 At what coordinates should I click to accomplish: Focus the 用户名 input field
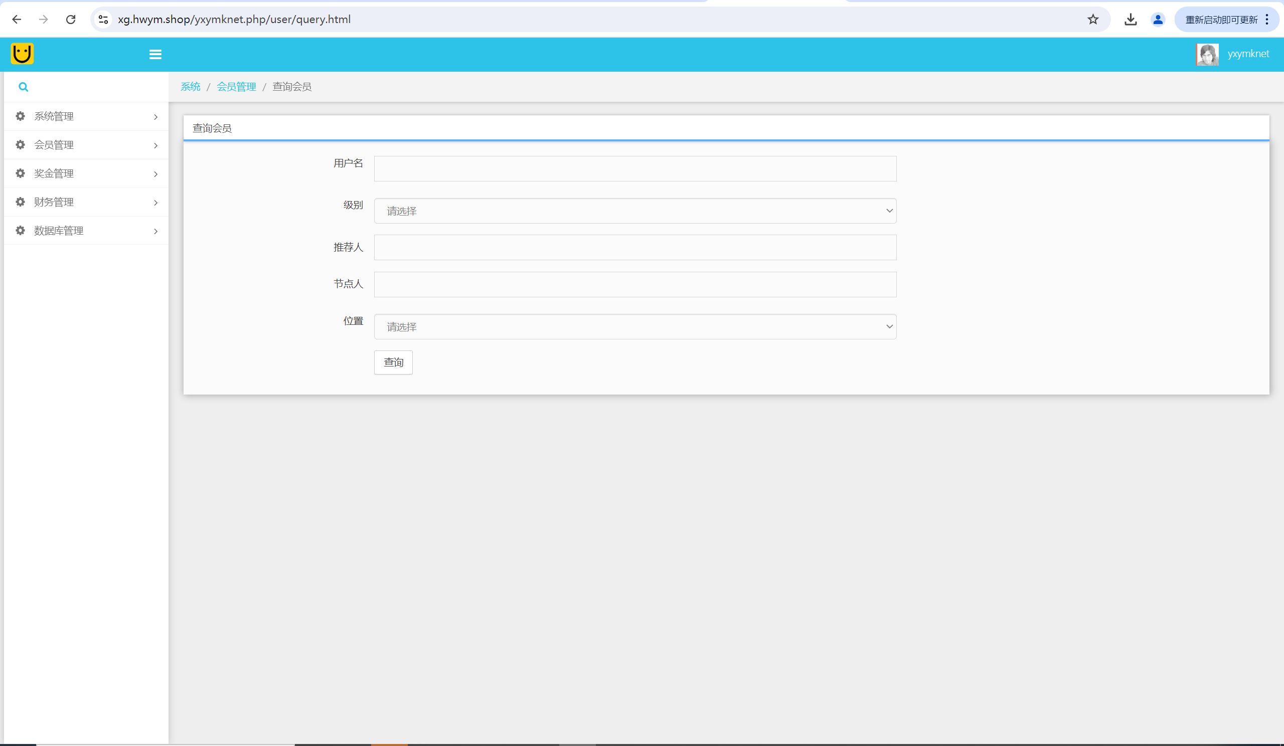coord(635,168)
